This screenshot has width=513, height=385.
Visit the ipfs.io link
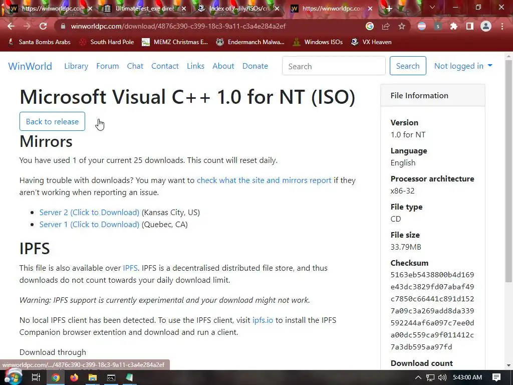pyautogui.click(x=263, y=320)
